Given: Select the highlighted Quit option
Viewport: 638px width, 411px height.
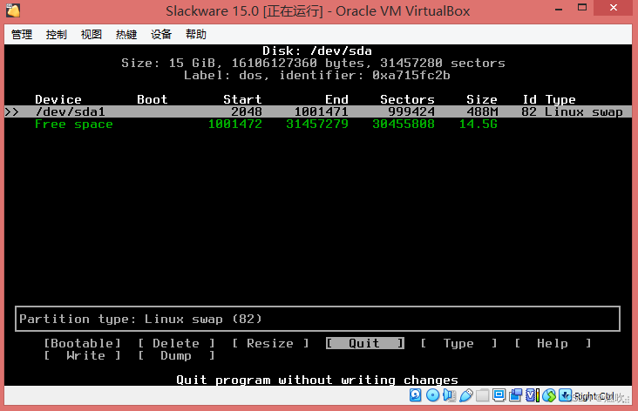Looking at the screenshot, I should (x=364, y=344).
